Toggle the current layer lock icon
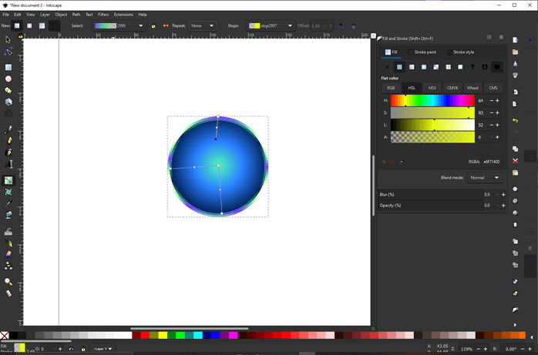 [x=83, y=349]
